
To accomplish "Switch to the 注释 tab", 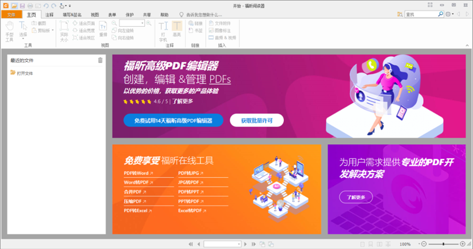I will tap(49, 14).
